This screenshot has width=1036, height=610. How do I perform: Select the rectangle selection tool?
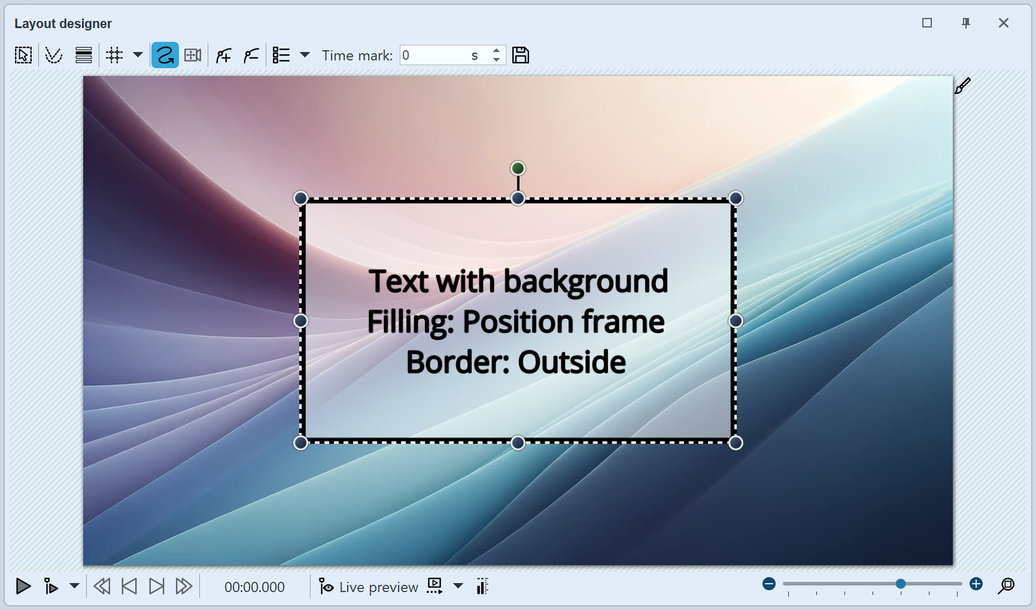click(23, 54)
